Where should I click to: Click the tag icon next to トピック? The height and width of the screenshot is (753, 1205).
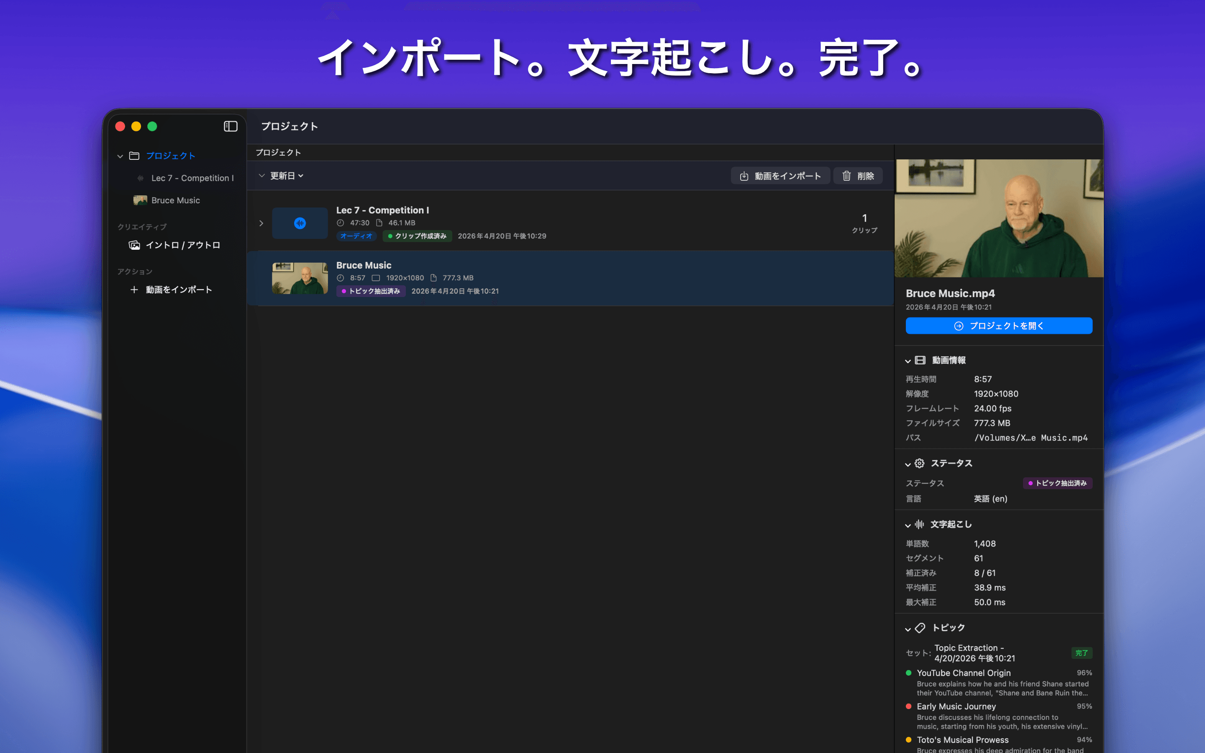pyautogui.click(x=920, y=627)
